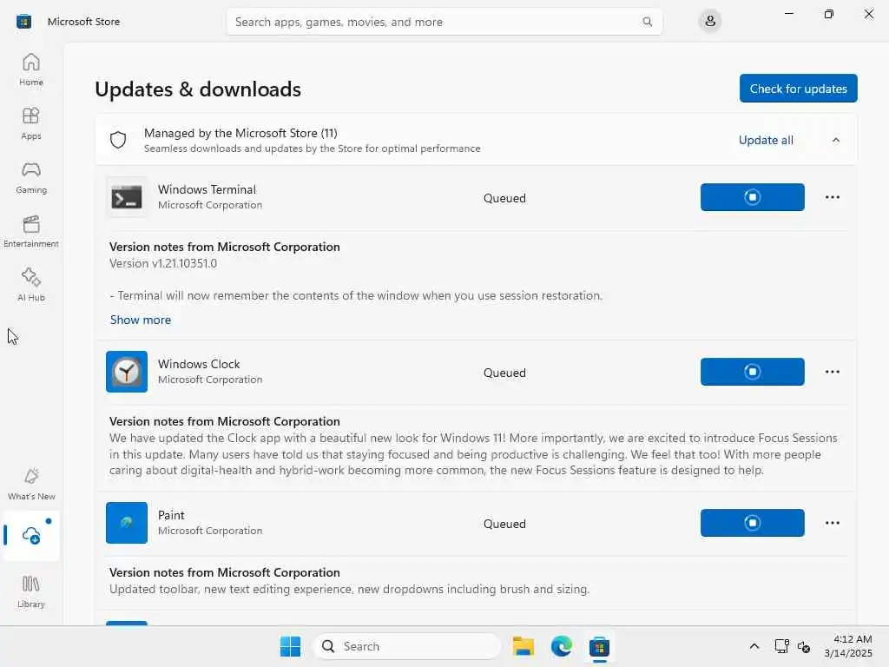Screen dimensions: 889x667
Task: Open the clock showing 4:12 AM
Action: (847, 646)
